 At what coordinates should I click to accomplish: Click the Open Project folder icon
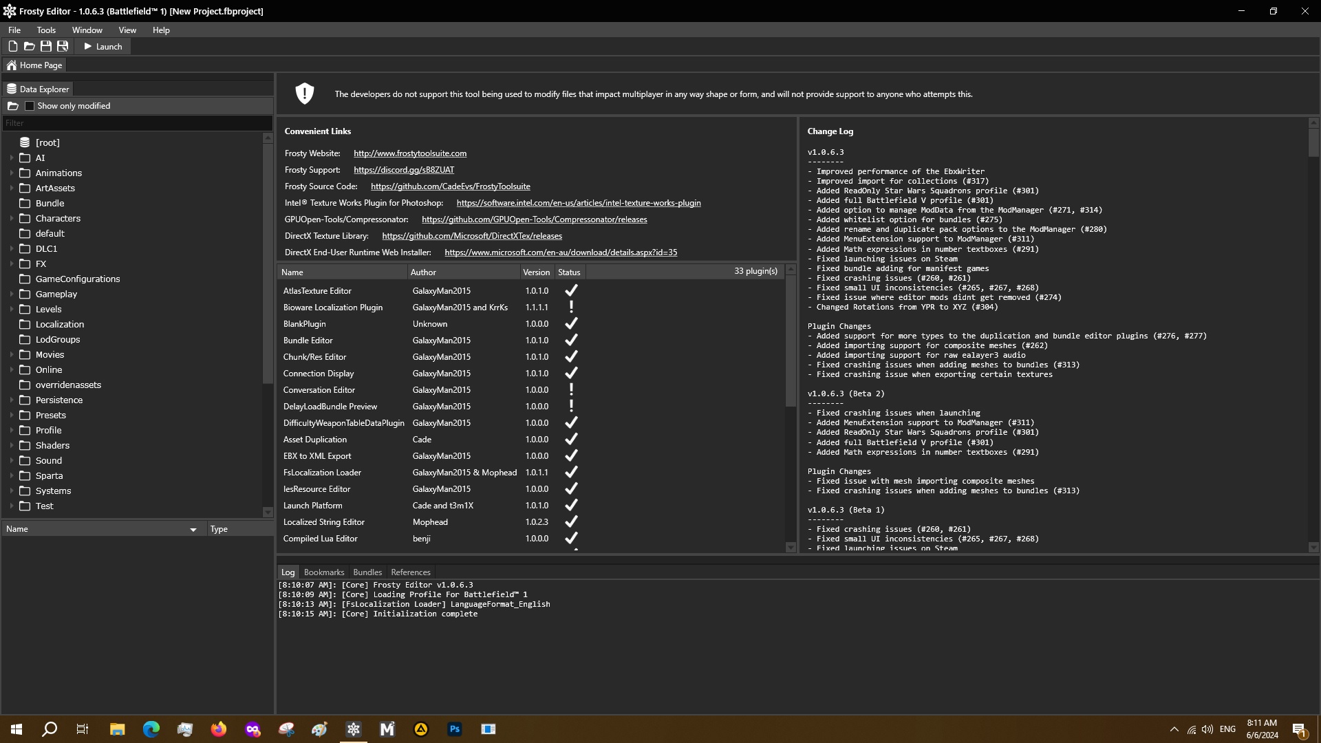(29, 46)
